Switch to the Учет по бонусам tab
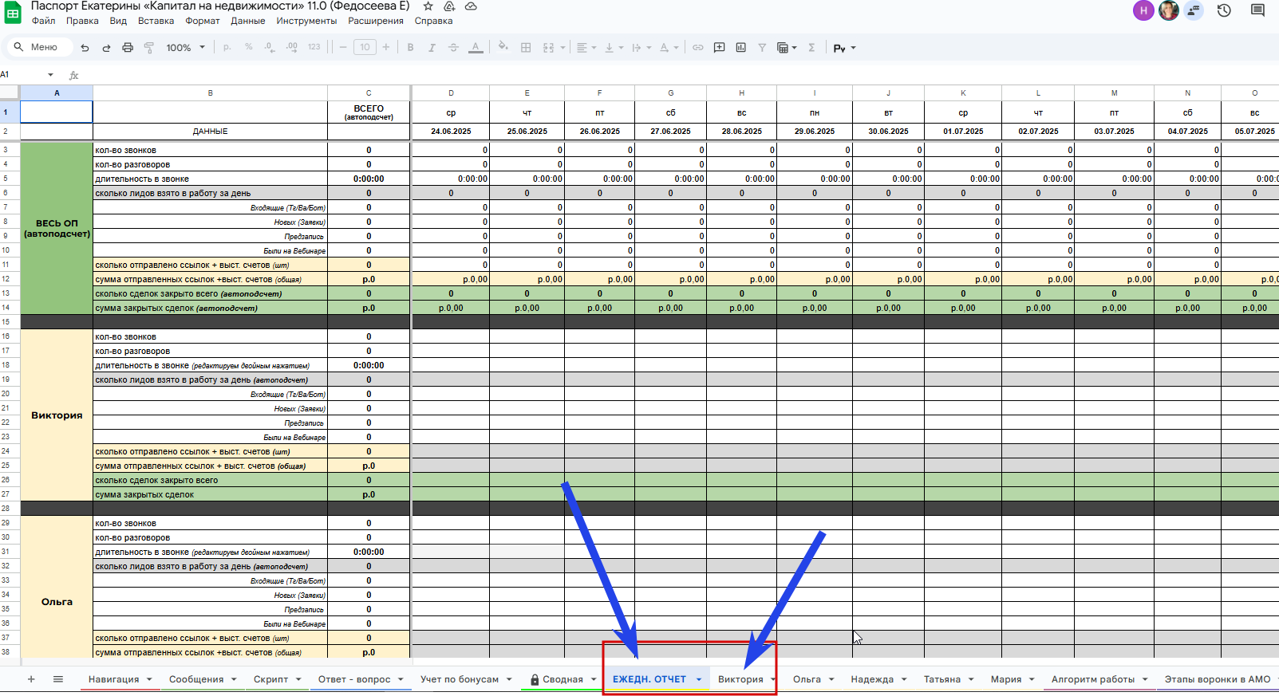Image resolution: width=1279 pixels, height=696 pixels. 460,679
